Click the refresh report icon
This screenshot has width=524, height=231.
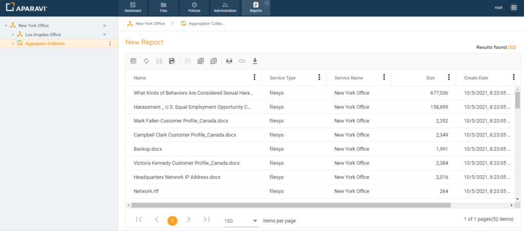click(146, 61)
